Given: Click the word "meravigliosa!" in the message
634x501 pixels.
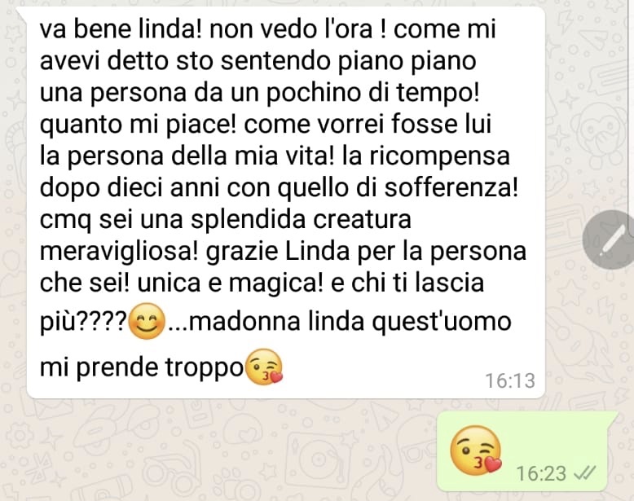Looking at the screenshot, I should [x=119, y=252].
